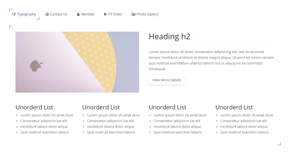Open the Contact Us tab label
289x157 pixels.
click(59, 14)
